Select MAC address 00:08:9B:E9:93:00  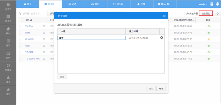183,26
